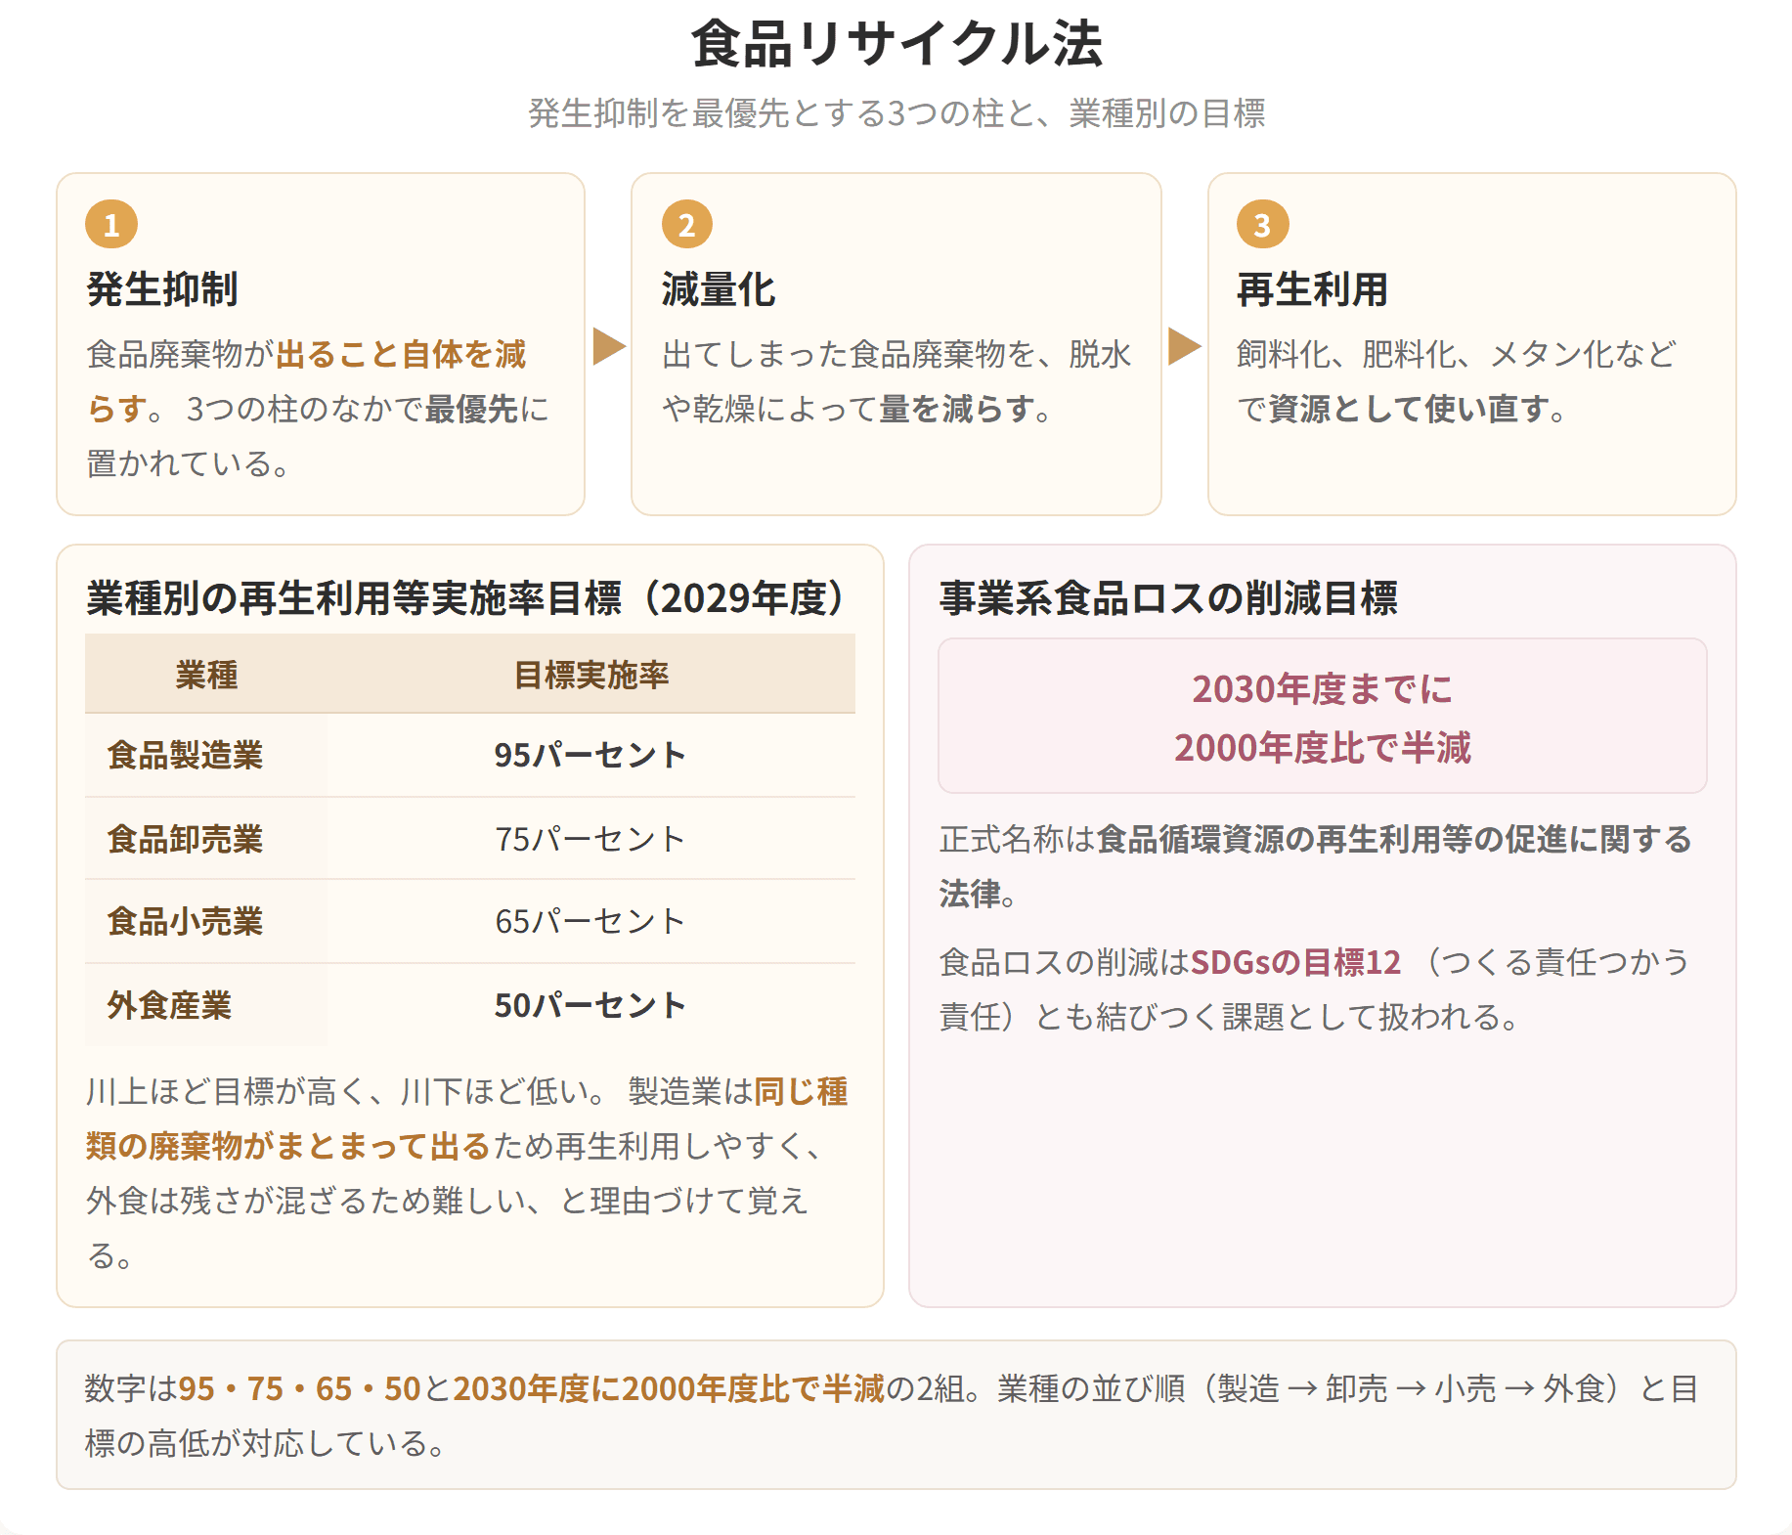1792x1535 pixels.
Task: Click the heading 事業系食品ロスの削減目標
Action: (x=1168, y=598)
